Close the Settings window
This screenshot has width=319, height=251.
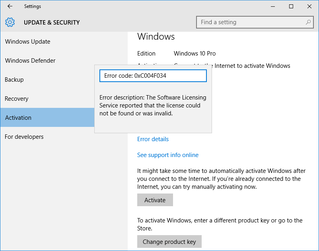tap(309, 6)
